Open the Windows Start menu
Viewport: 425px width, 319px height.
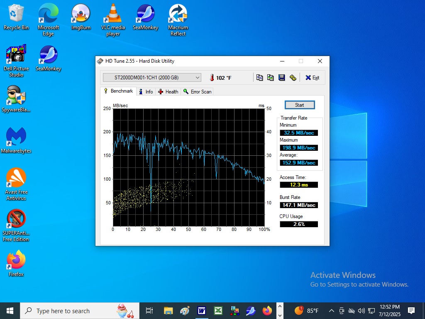click(10, 311)
